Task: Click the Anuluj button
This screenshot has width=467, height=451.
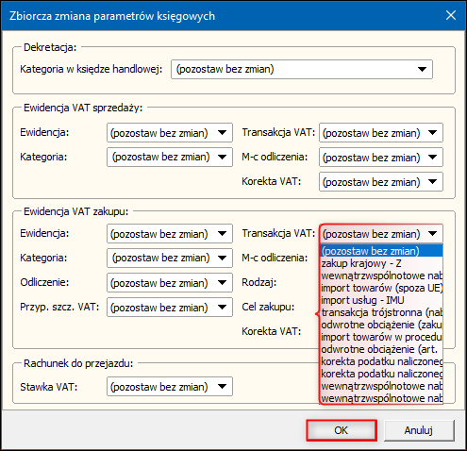Action: point(419,430)
